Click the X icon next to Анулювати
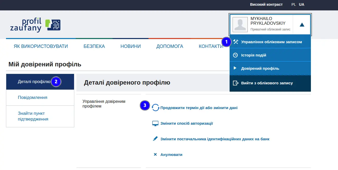This screenshot has height=170, width=338. tap(155, 154)
